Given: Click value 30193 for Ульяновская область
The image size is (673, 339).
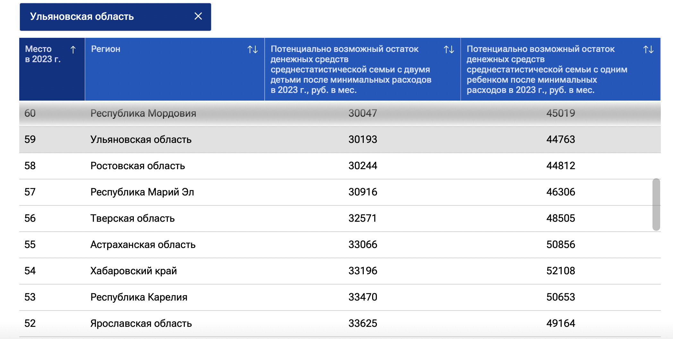Looking at the screenshot, I should [362, 140].
